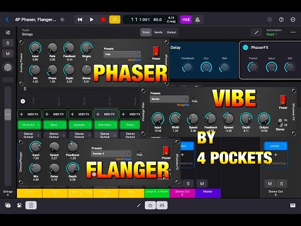Select the Output tab
301x226 pixels.
[x=171, y=33]
